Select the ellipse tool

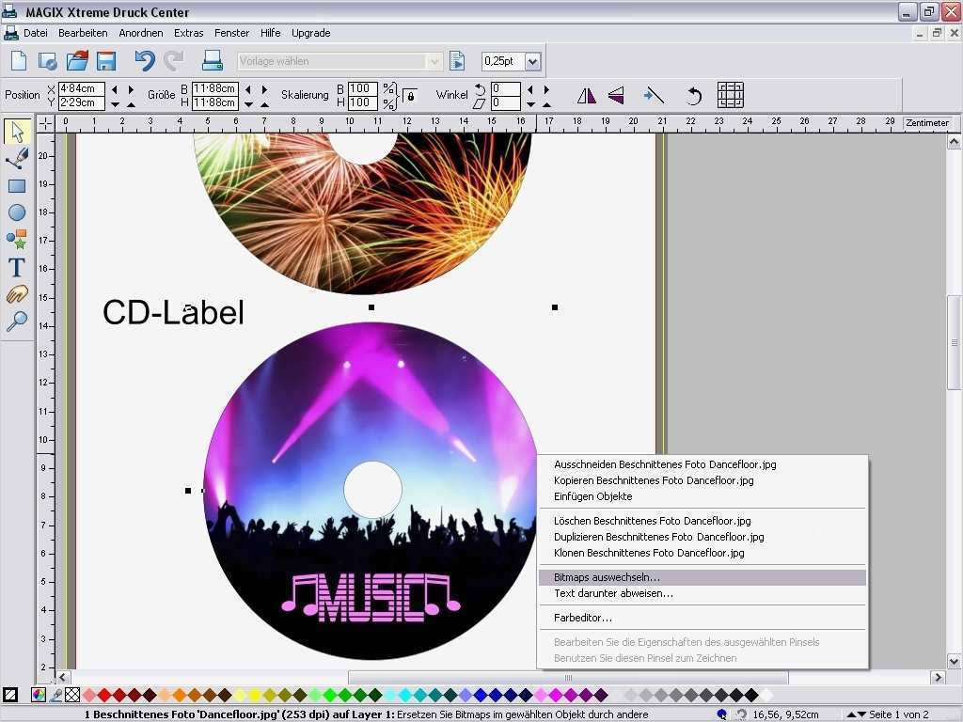point(17,212)
